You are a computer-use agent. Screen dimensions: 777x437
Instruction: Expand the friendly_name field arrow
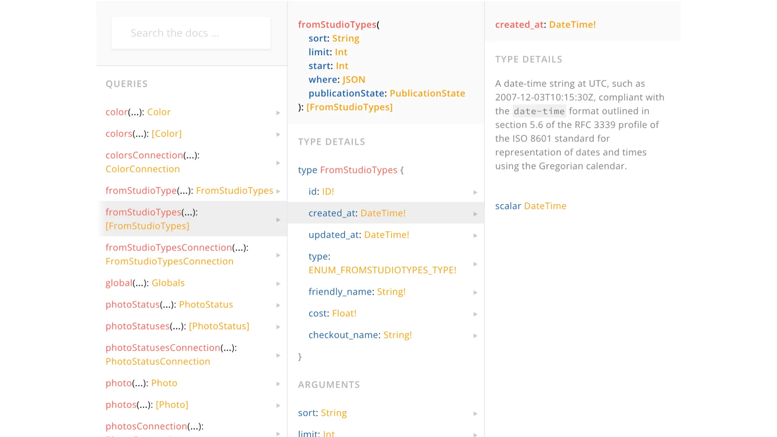pos(475,293)
